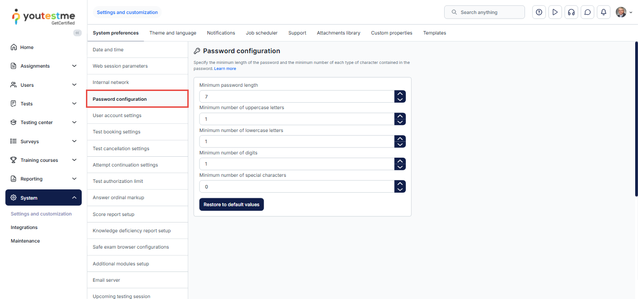Click the help question mark icon
The height and width of the screenshot is (299, 638).
pos(539,12)
